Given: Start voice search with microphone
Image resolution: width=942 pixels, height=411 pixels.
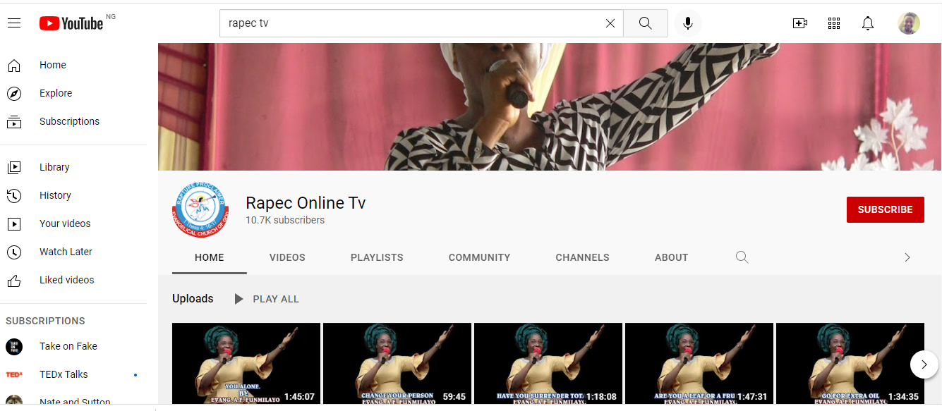Looking at the screenshot, I should (688, 23).
